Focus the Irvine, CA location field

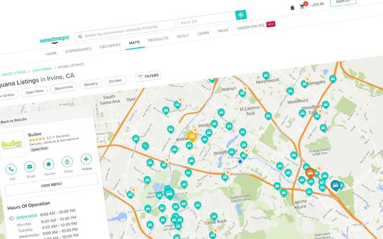pos(206,19)
